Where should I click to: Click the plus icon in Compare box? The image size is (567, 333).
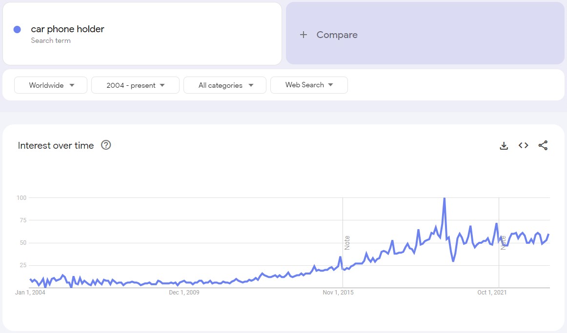point(304,35)
